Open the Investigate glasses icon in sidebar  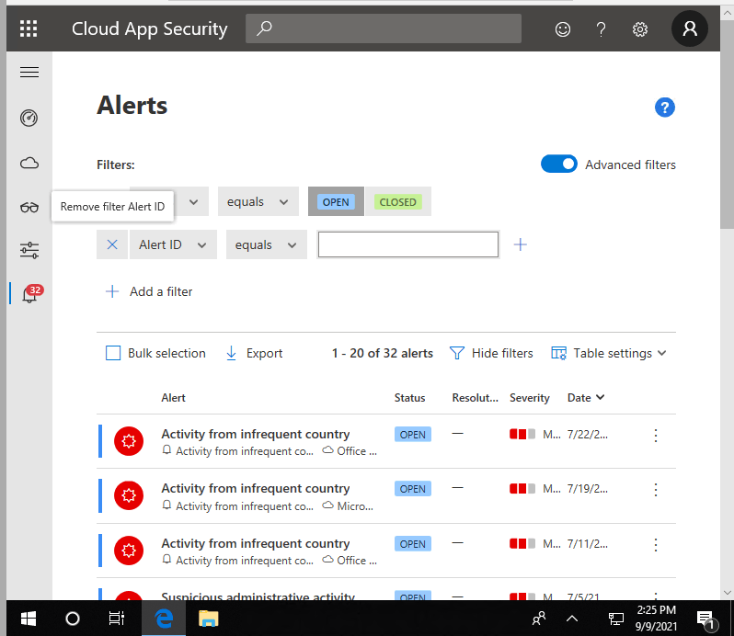[x=29, y=207]
